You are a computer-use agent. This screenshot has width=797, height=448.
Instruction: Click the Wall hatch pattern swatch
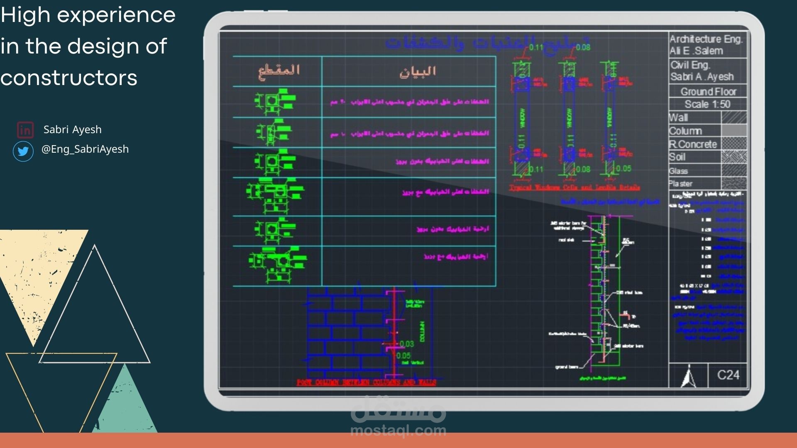coord(734,118)
